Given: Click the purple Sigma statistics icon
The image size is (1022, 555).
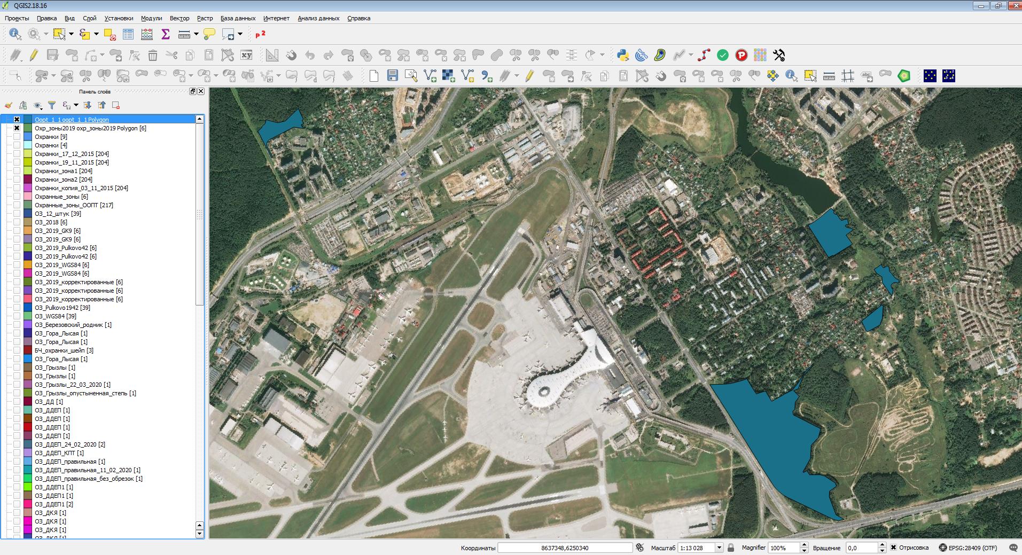Looking at the screenshot, I should tap(166, 34).
